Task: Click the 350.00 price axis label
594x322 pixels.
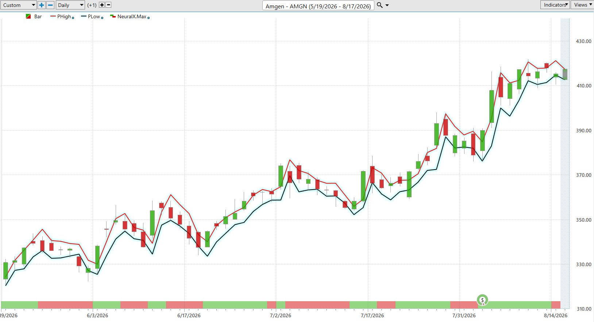Action: (584, 220)
